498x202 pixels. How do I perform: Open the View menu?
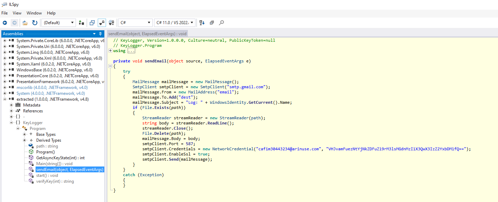coord(17,13)
